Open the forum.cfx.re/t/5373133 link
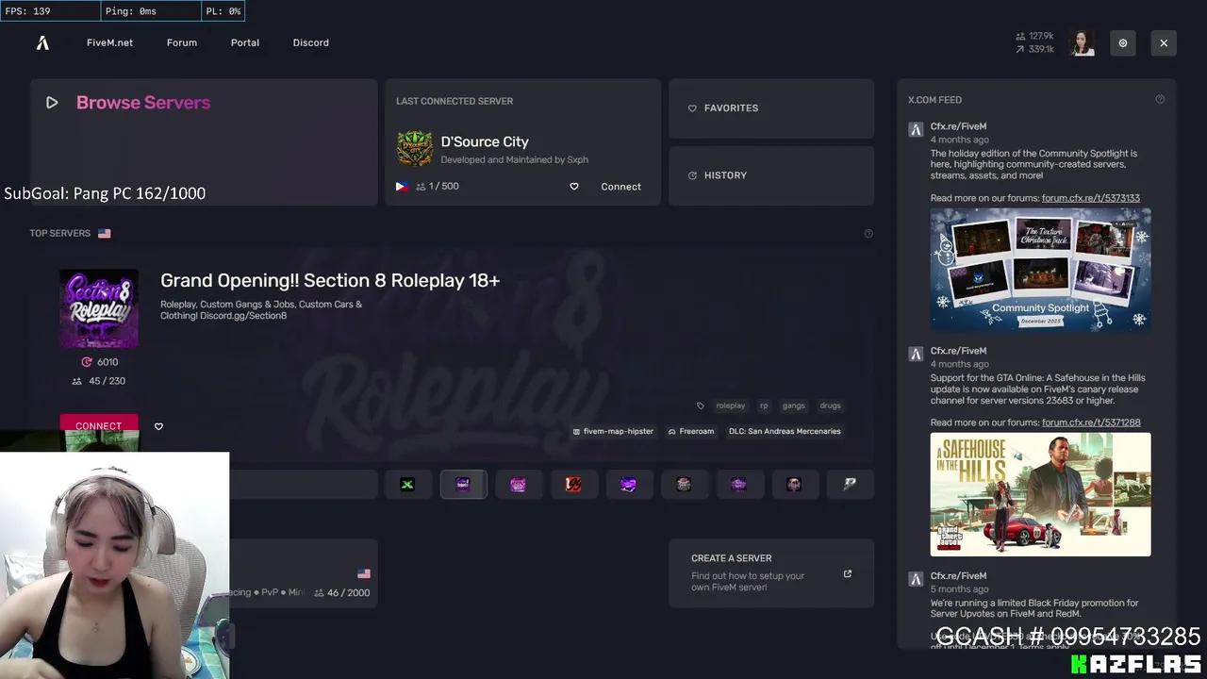Screen dimensions: 1207x679 click(1091, 198)
